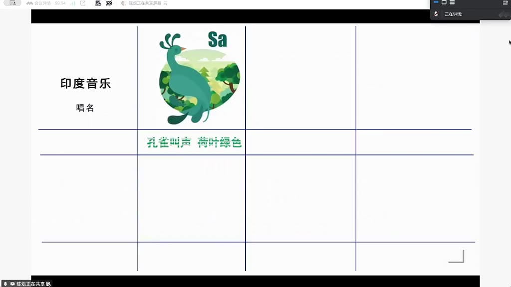Click the annotation disabled icon in top bar

coord(98,3)
